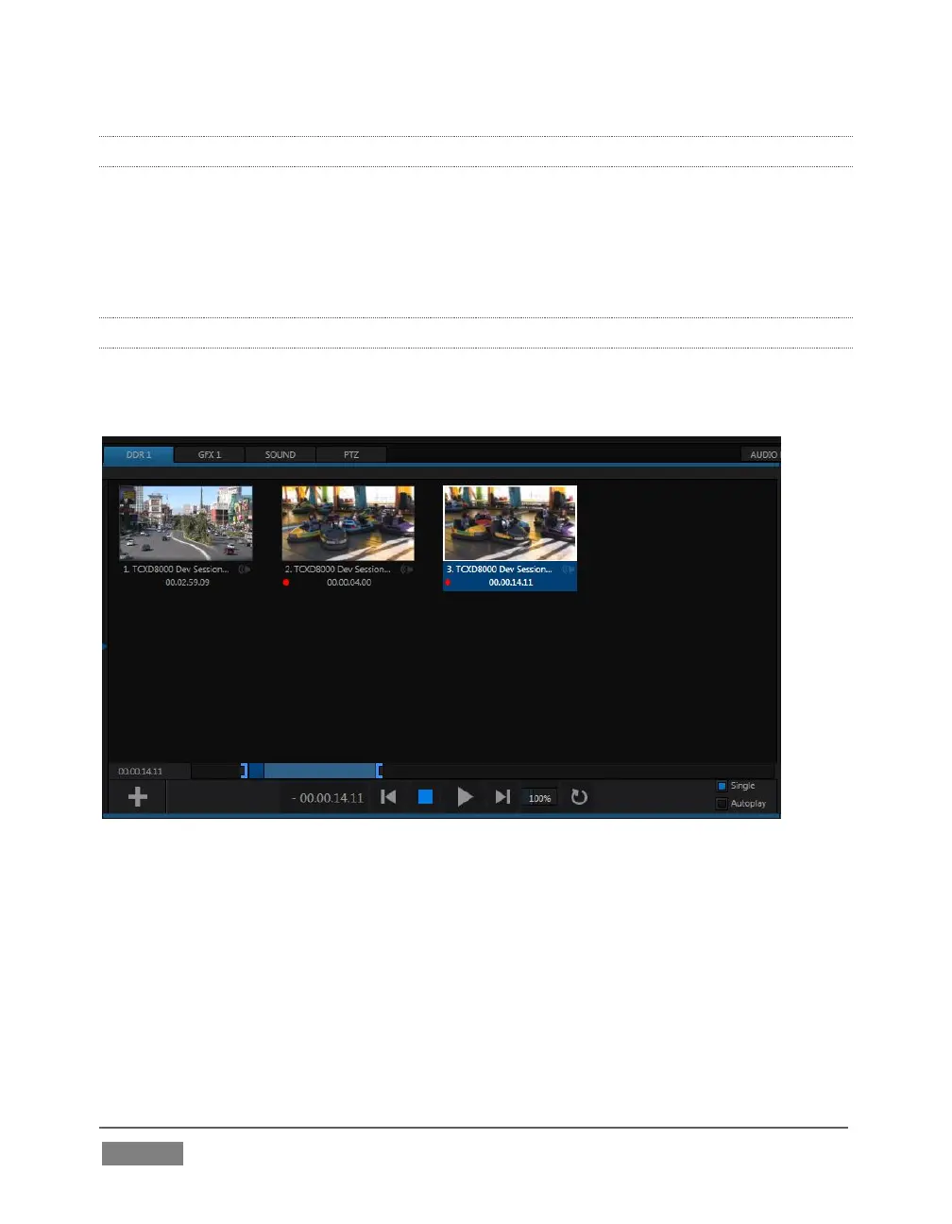Click clip 1 duration 00.02.59.09
The height and width of the screenshot is (1224, 952).
[x=187, y=583]
